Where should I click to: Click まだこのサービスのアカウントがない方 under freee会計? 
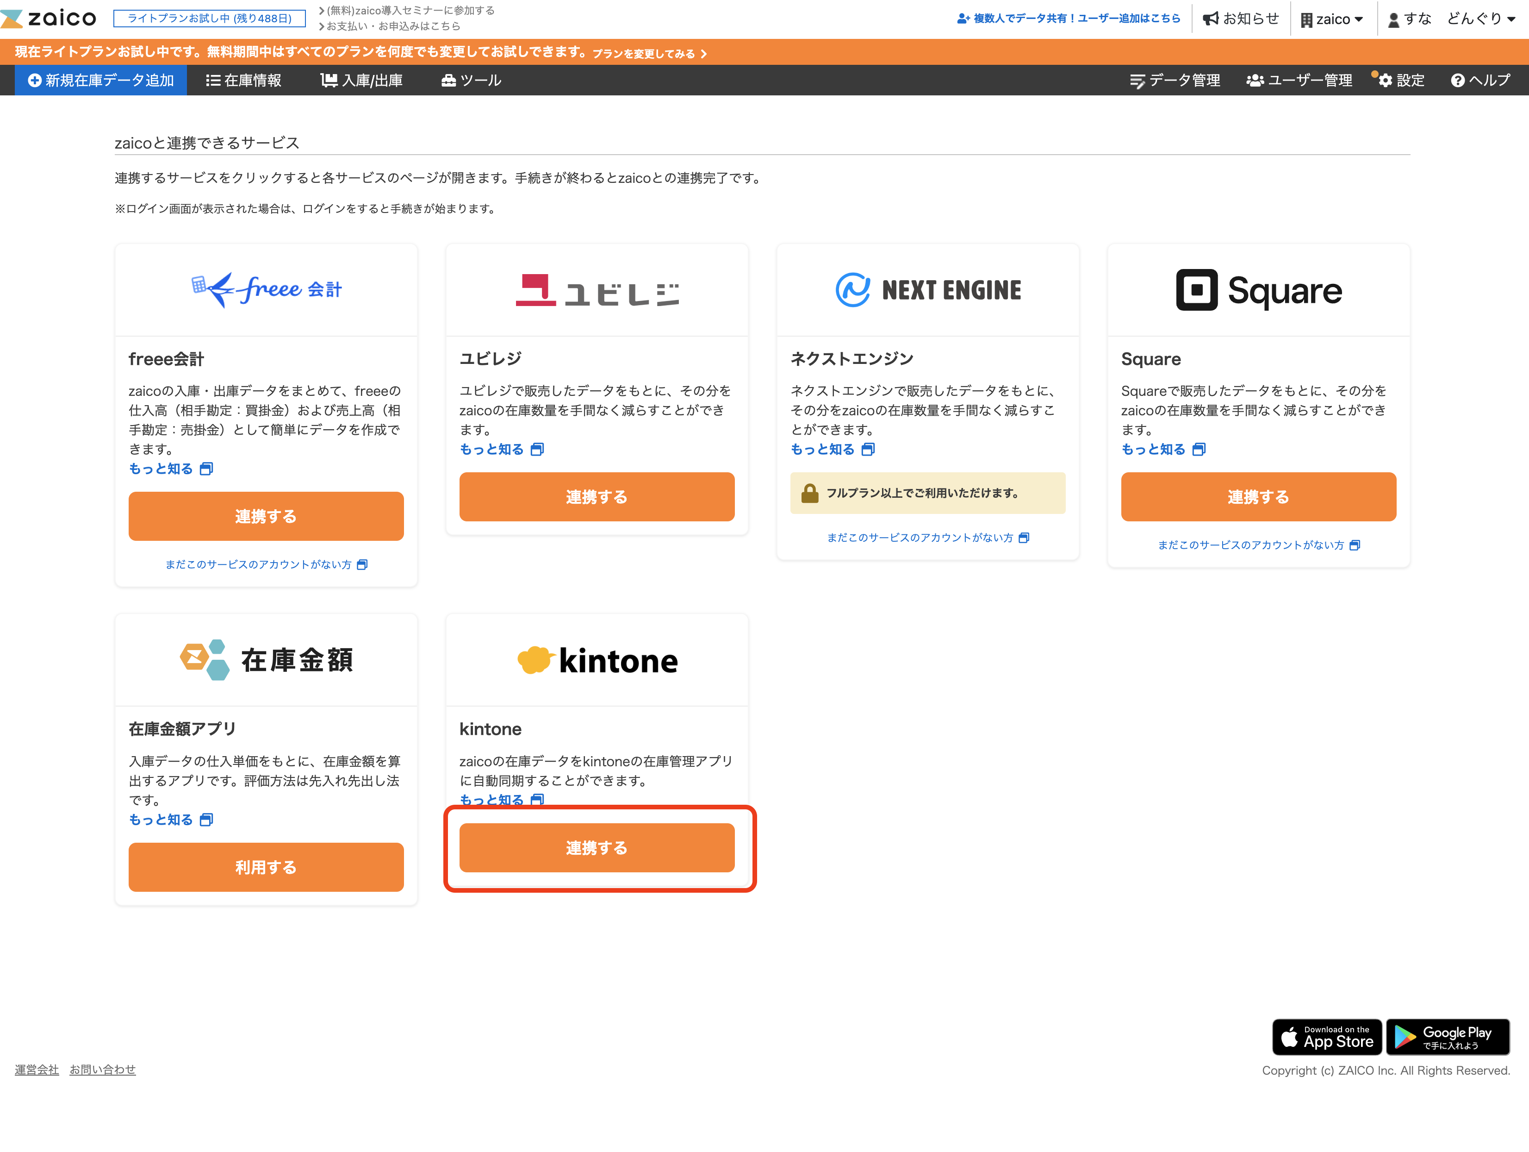pyautogui.click(x=266, y=565)
